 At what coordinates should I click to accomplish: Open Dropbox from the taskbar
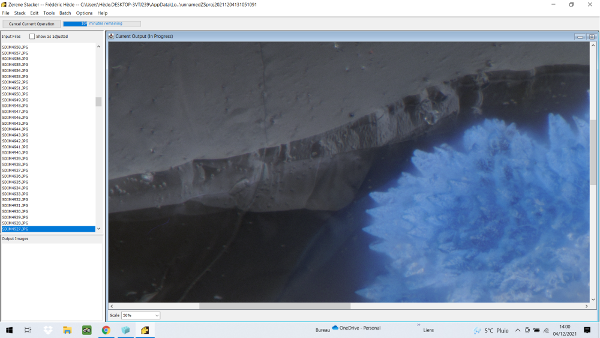(48, 330)
